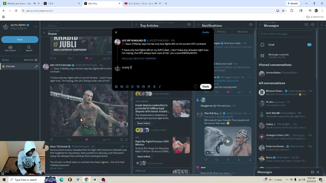Open Menace General conversation

coord(286,93)
